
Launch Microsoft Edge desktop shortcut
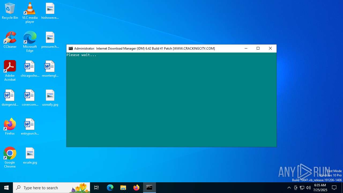click(30, 42)
